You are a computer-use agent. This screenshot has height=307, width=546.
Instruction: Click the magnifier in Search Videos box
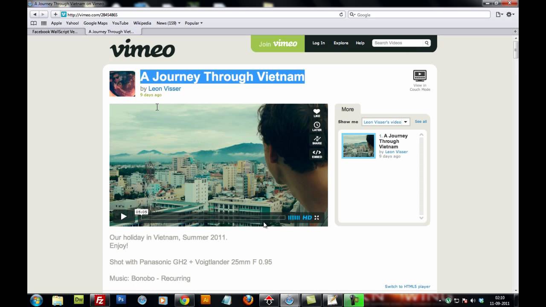[426, 43]
